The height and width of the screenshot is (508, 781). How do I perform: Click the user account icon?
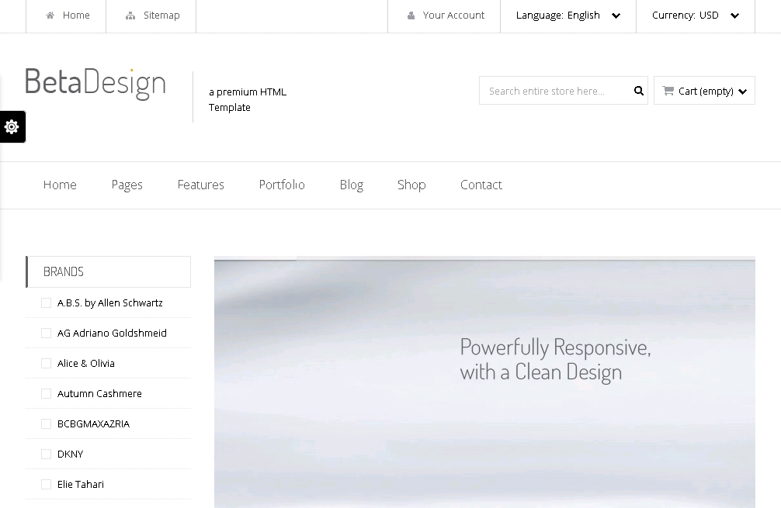411,16
